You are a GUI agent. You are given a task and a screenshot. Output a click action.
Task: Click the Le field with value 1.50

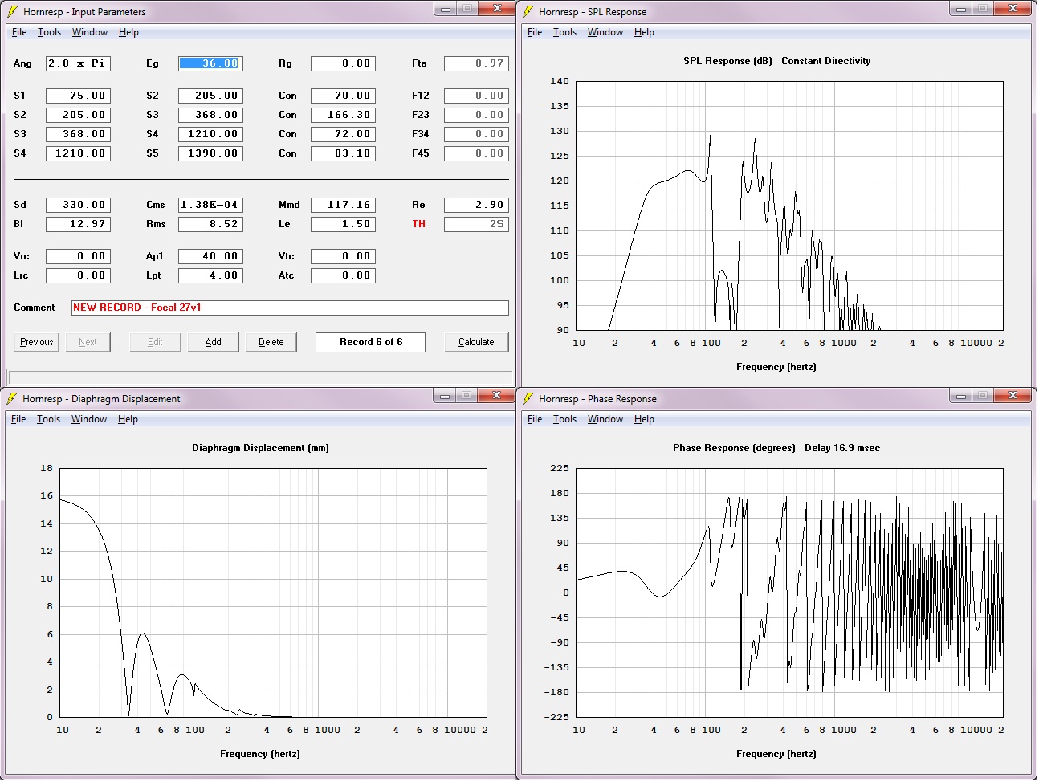(x=343, y=224)
